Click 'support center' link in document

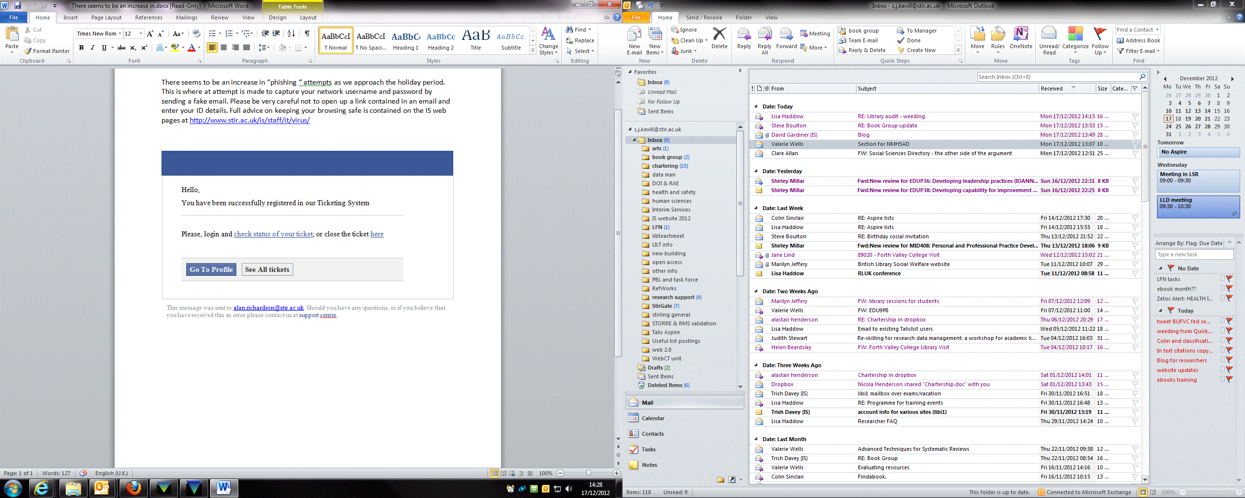318,315
